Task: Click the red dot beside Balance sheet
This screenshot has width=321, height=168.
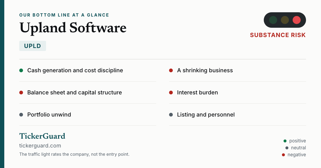Action: point(21,93)
